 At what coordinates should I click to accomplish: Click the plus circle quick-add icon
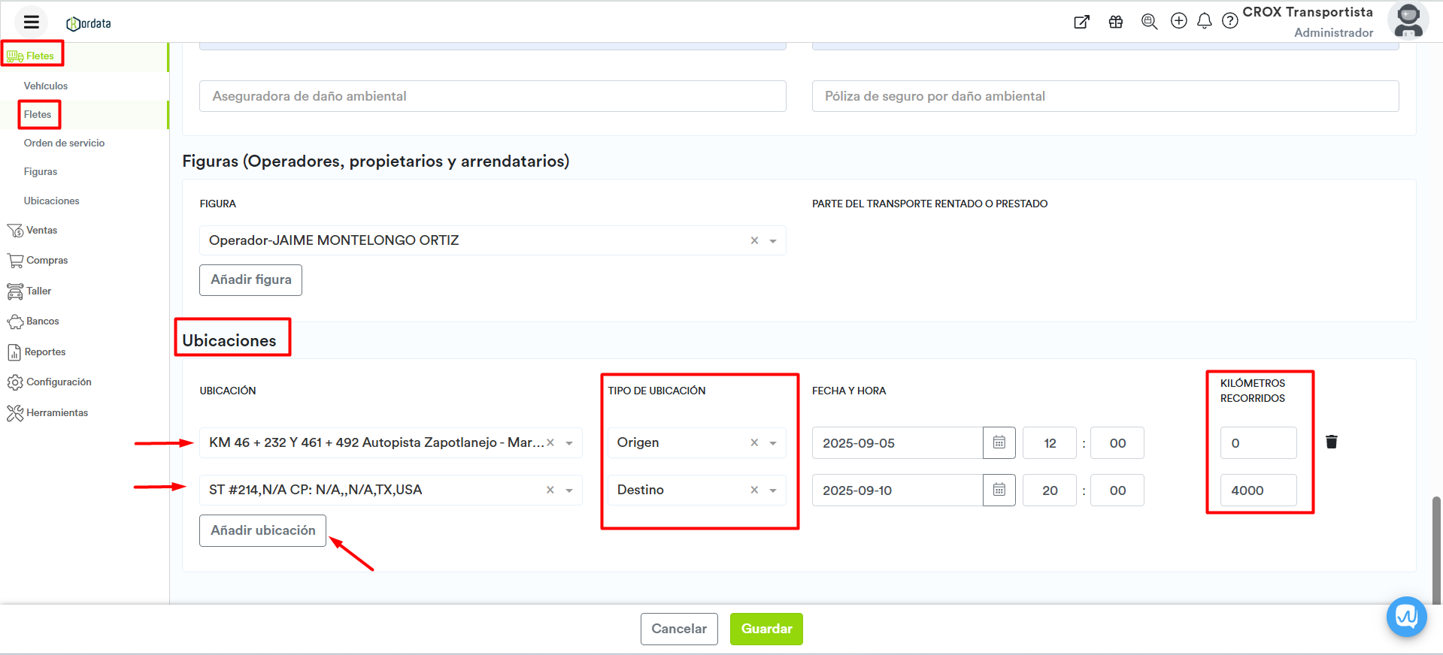(1179, 21)
